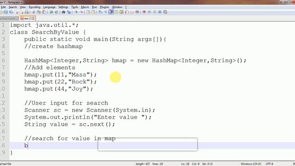This screenshot has height=166, width=295.
Task: Click the Close document toolbar icon
Action: pyautogui.click(x=17, y=12)
